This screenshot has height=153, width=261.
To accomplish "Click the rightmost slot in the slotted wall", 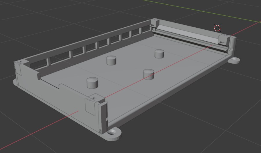I will pyautogui.click(x=145, y=29).
